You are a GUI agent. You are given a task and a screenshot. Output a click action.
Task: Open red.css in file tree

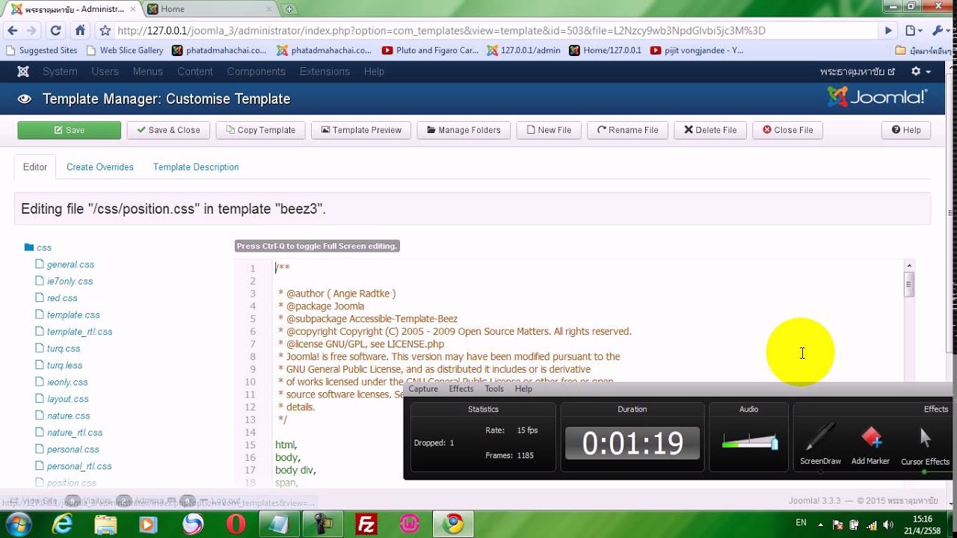[62, 298]
